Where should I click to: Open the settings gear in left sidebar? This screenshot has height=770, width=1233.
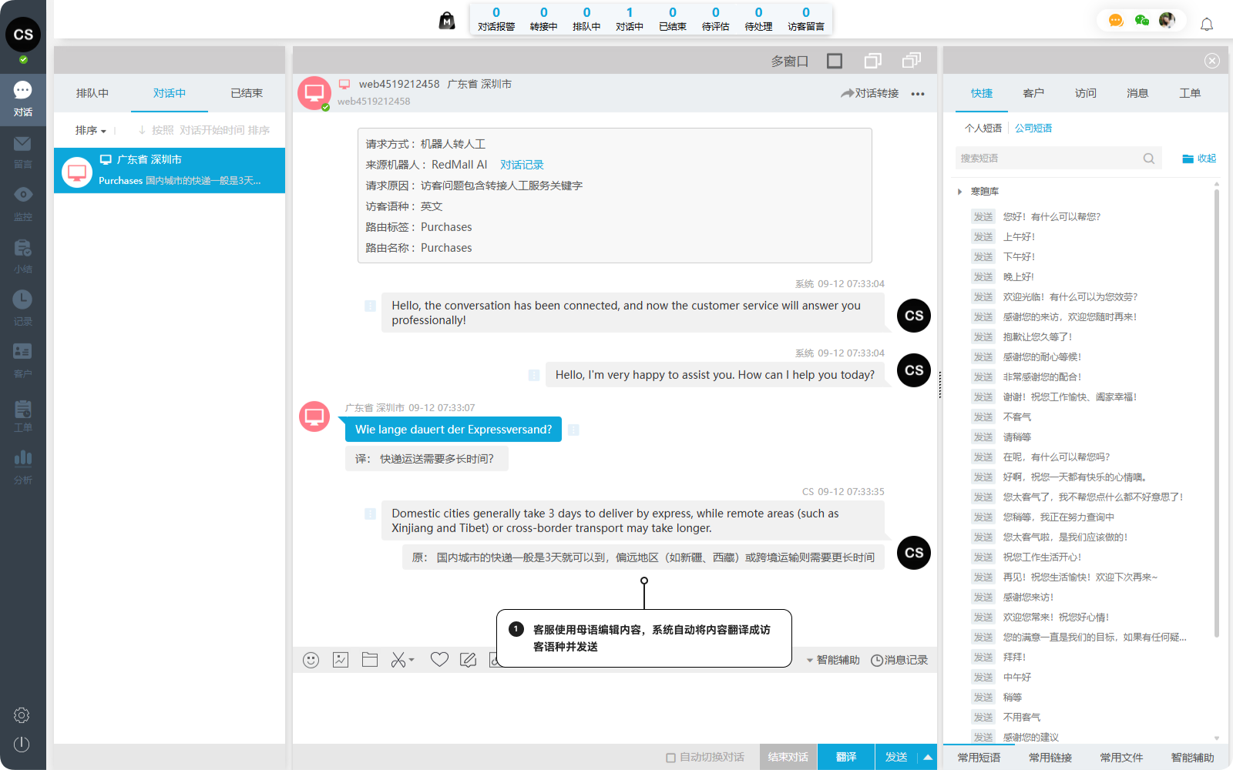point(22,715)
